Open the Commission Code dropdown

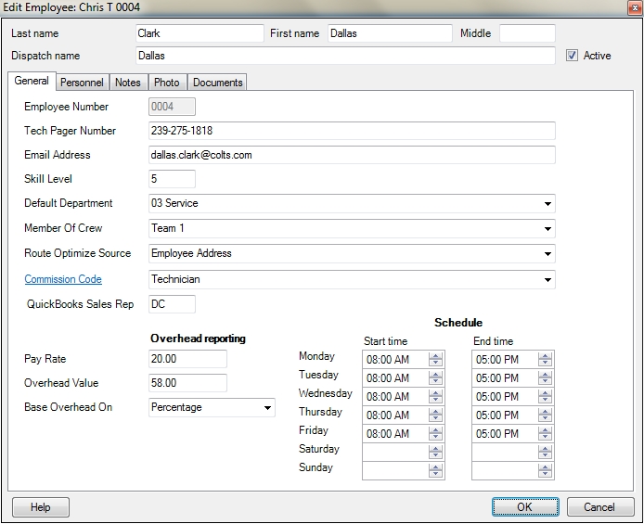tap(547, 279)
